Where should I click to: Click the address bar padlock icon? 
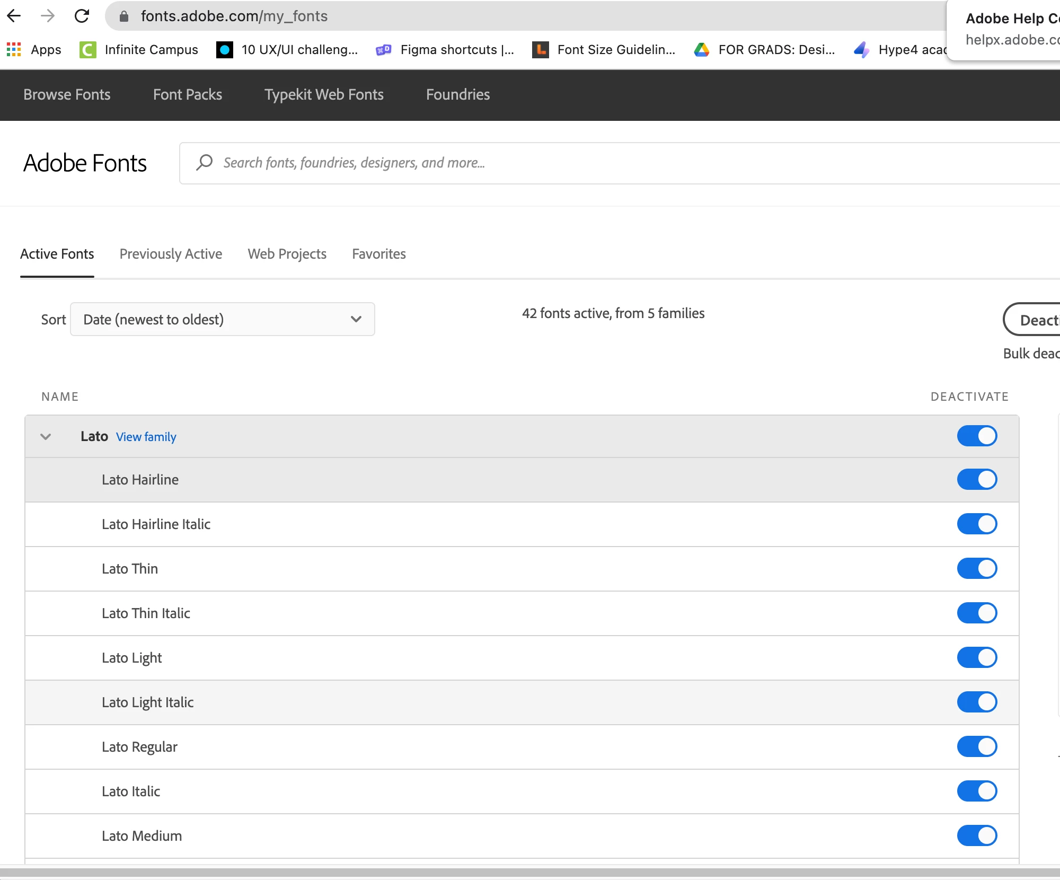tap(124, 16)
